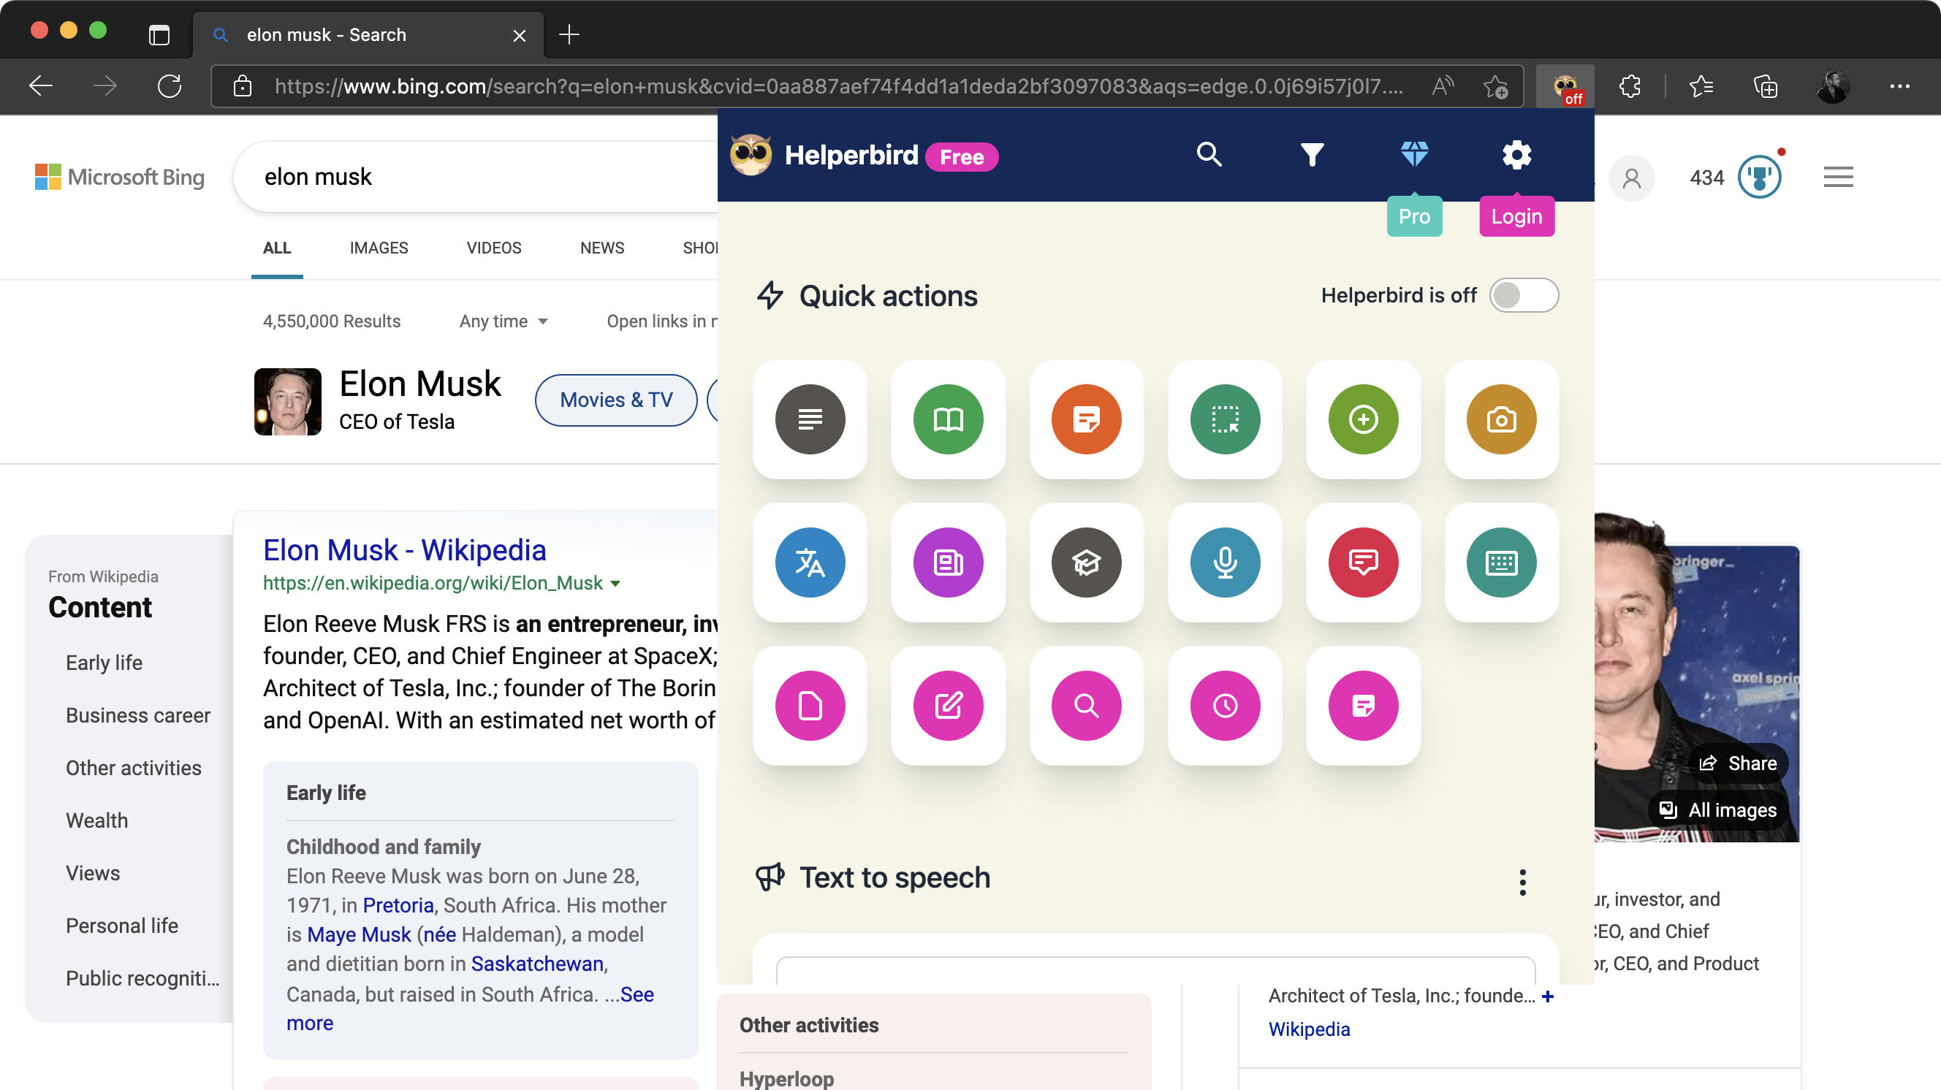Open the dark gray text lines quick action

[809, 419]
